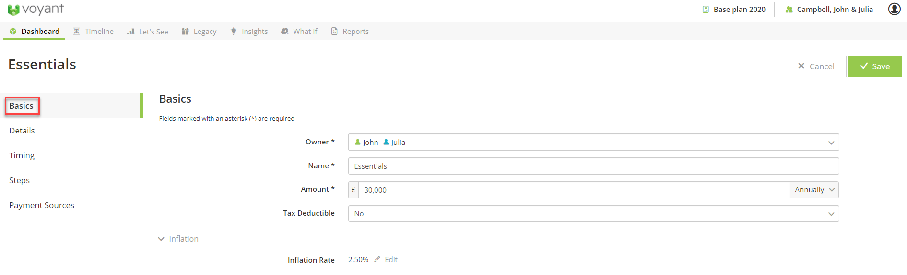Click the Base plan 2020 icon
The image size is (907, 275).
pyautogui.click(x=706, y=10)
